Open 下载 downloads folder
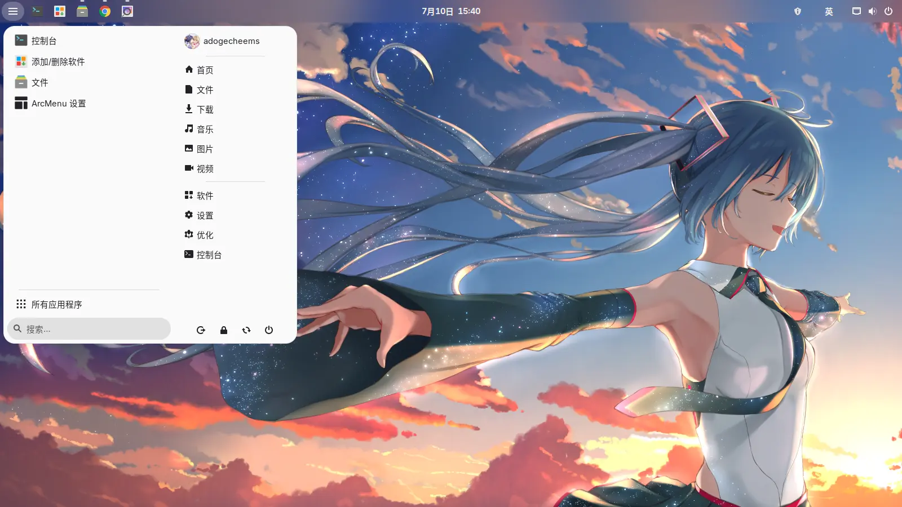 (x=235, y=109)
